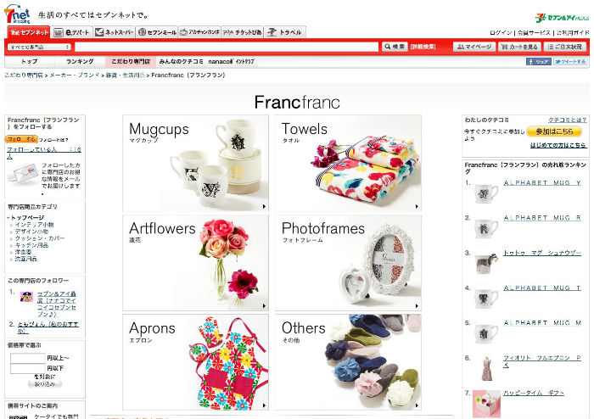This screenshot has height=419, width=594.
Task: Select デザイン小物 in the category list
Action: coord(31,232)
